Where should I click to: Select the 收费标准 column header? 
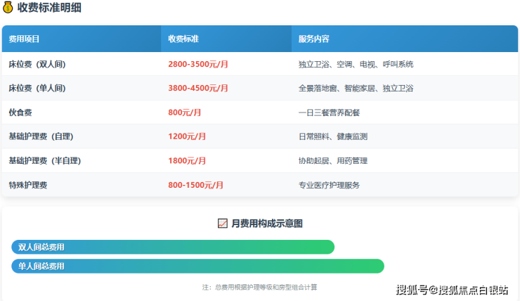(183, 39)
